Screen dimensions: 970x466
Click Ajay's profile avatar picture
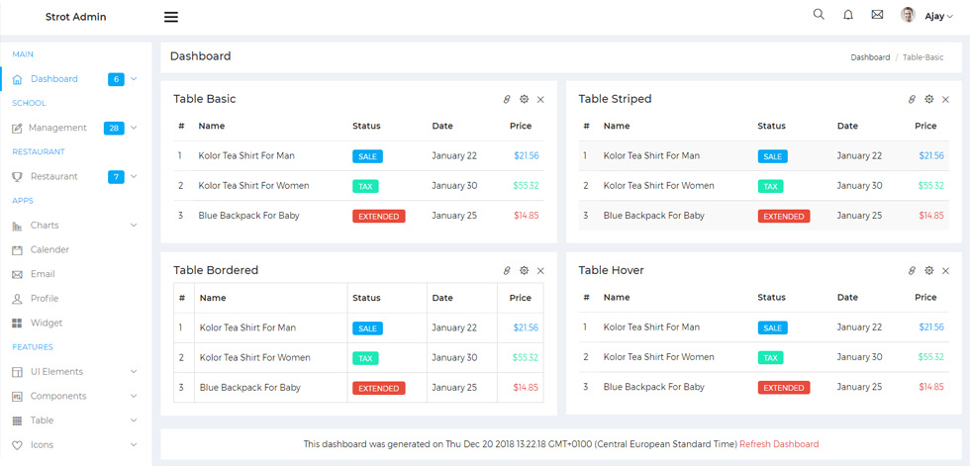click(909, 15)
